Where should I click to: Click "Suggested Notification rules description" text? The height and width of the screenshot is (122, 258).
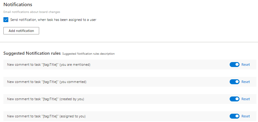coord(88,53)
